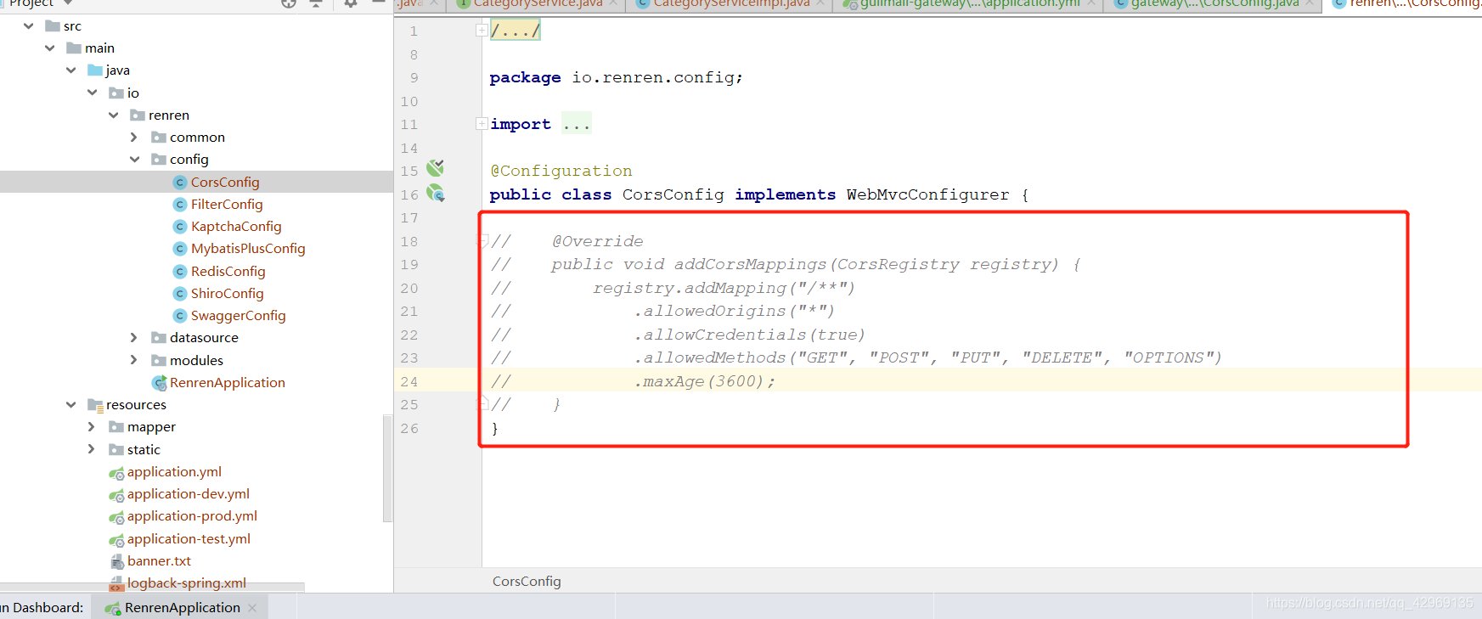
Task: Click the folded '...' after import
Action: point(577,124)
